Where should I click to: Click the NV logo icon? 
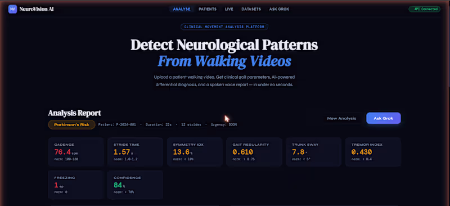click(x=12, y=9)
